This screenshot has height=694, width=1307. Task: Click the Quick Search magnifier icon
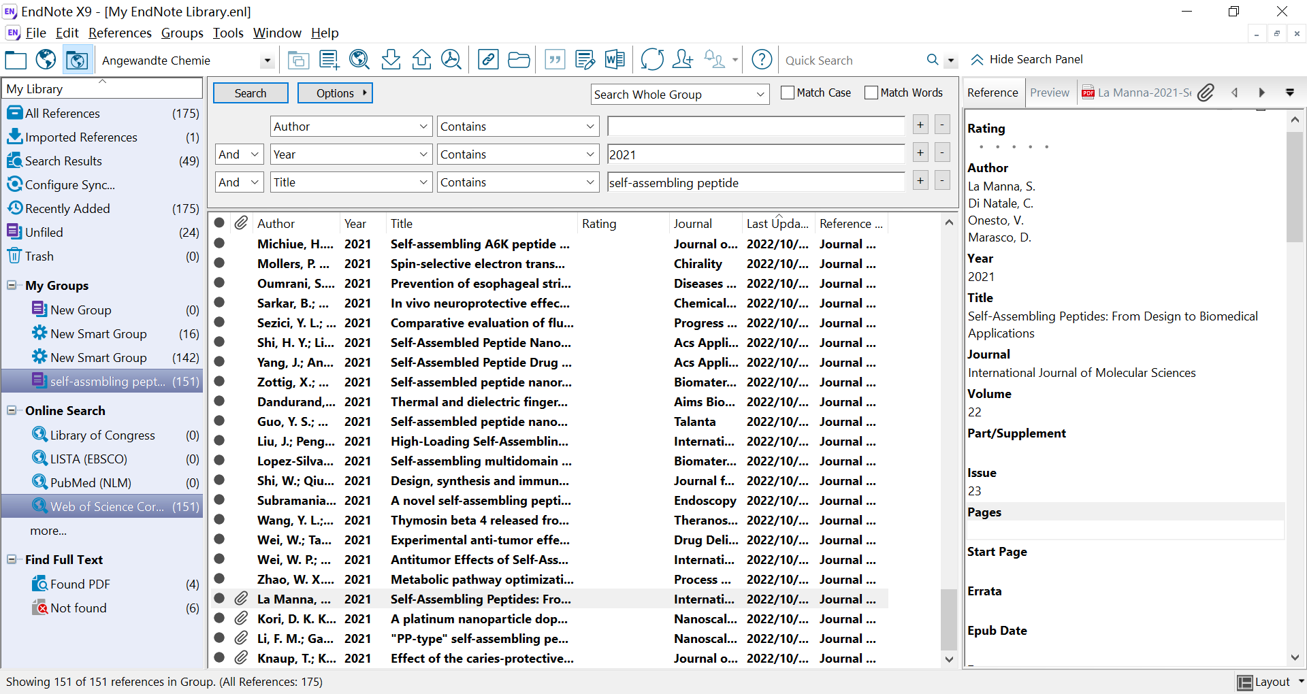(933, 60)
